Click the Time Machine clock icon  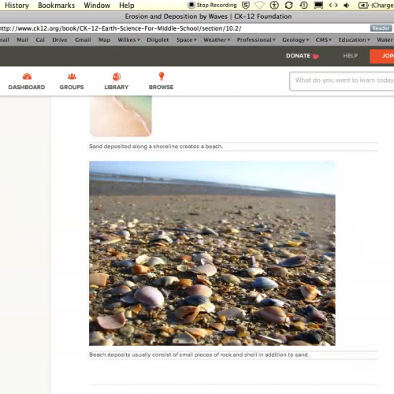[x=304, y=5]
